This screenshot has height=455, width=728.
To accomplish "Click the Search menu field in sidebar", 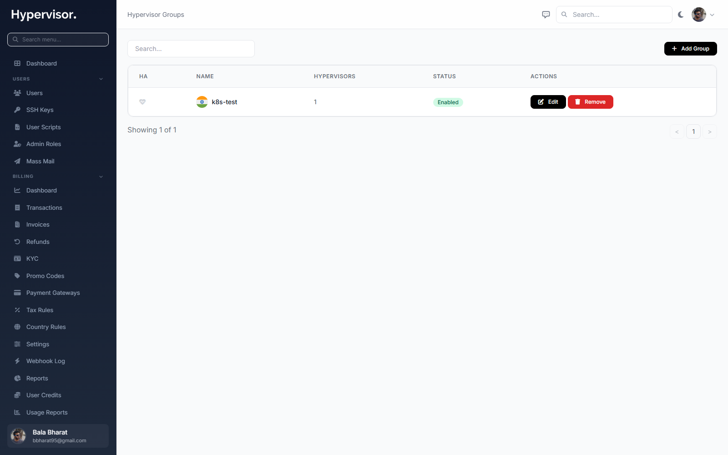I will click(58, 40).
